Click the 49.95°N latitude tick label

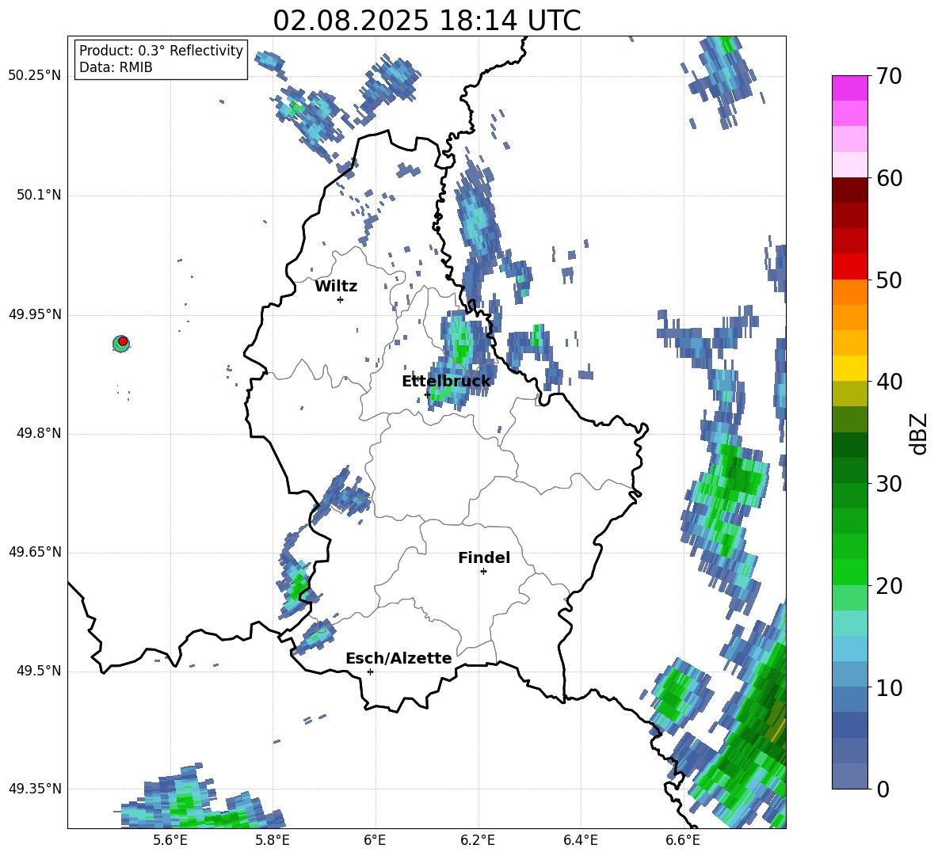tap(35, 314)
